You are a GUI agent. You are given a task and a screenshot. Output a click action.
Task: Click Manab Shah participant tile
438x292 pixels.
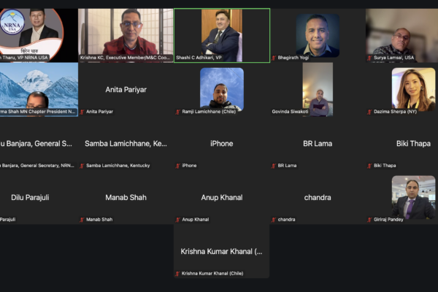point(126,197)
